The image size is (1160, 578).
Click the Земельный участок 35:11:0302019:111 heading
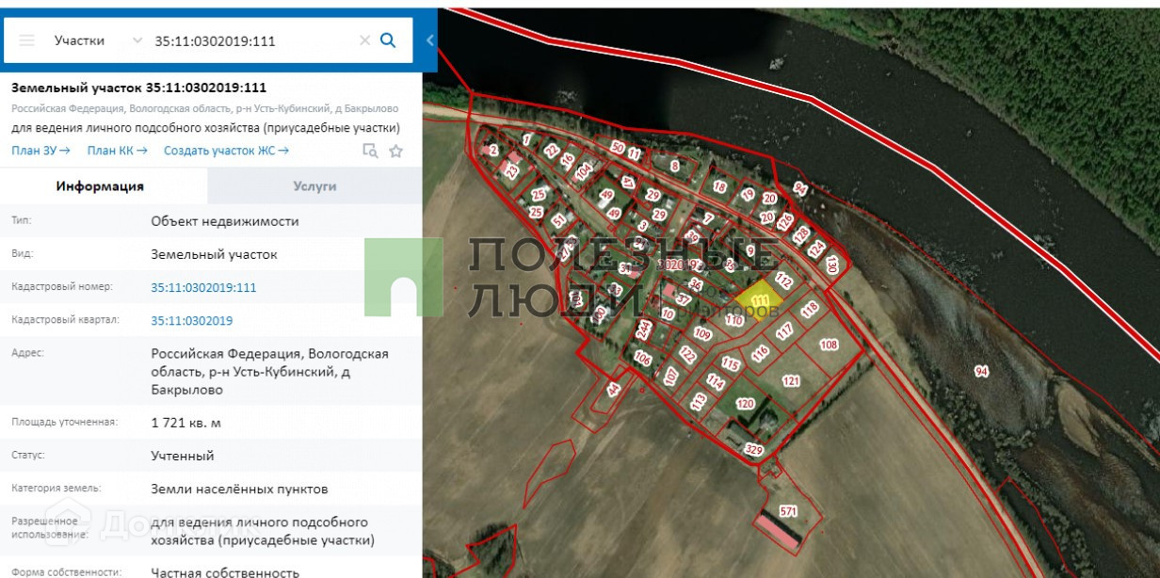click(x=138, y=88)
